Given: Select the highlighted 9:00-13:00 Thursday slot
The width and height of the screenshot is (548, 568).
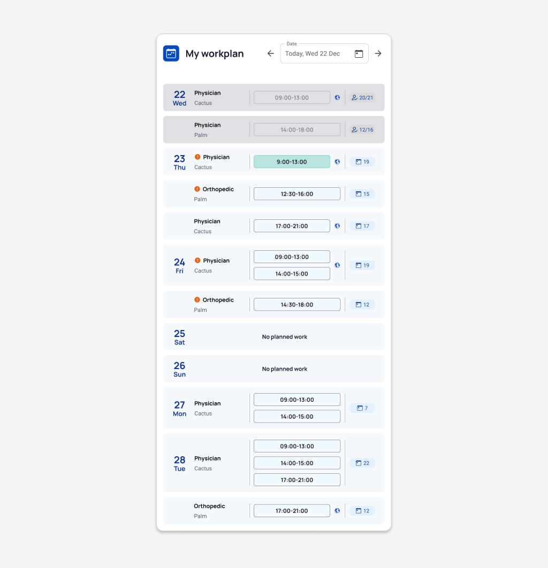Looking at the screenshot, I should coord(292,162).
